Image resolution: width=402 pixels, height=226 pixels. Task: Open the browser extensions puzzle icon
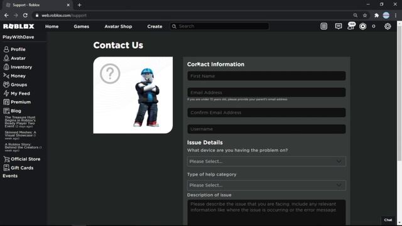(x=376, y=15)
